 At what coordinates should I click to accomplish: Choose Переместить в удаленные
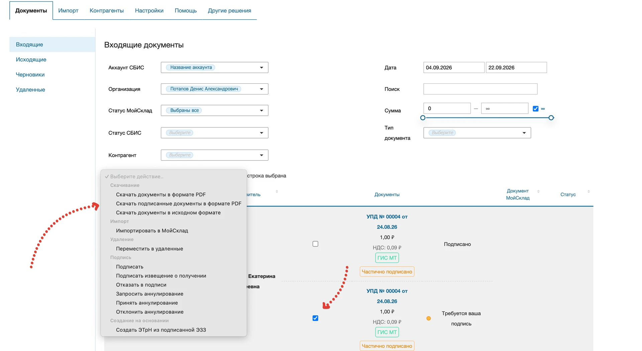(x=149, y=249)
